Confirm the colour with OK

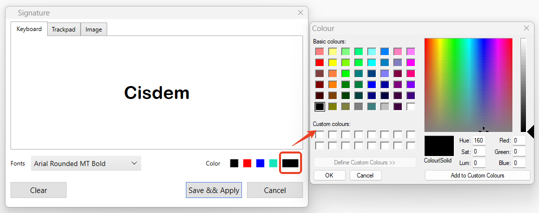click(x=329, y=175)
